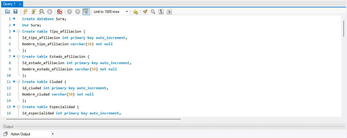
Task: Execute the statement under cursor icon
Action: [x=34, y=12]
